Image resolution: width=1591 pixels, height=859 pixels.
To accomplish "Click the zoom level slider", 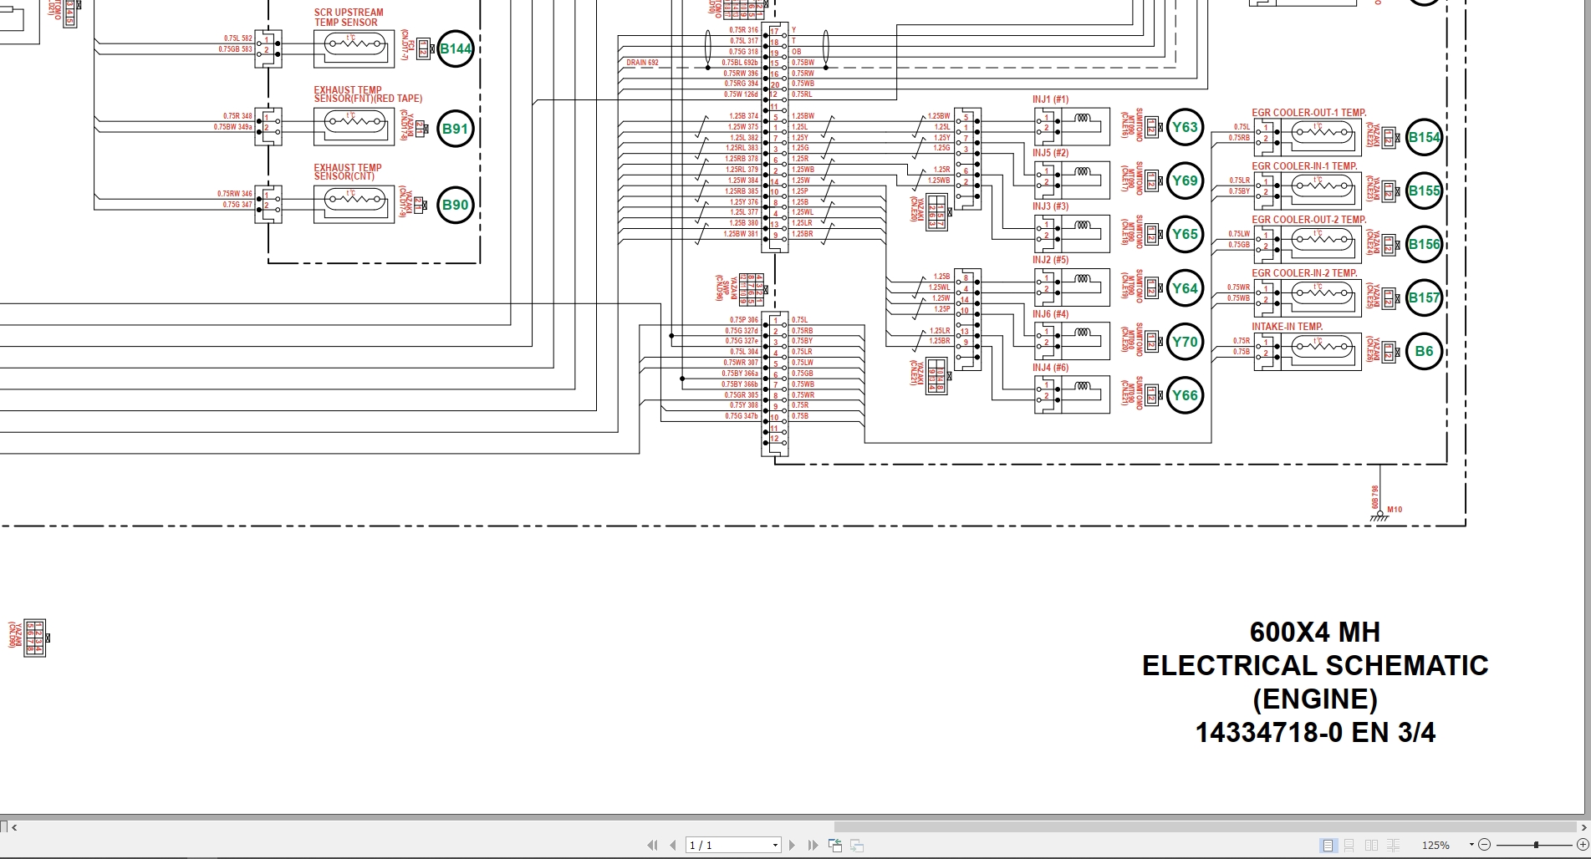I will pos(1536,845).
